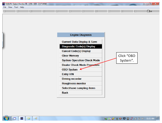The width and height of the screenshot is (162, 123).
Task: Open Cancel Code(s) Display
Action: pyautogui.click(x=81, y=51)
